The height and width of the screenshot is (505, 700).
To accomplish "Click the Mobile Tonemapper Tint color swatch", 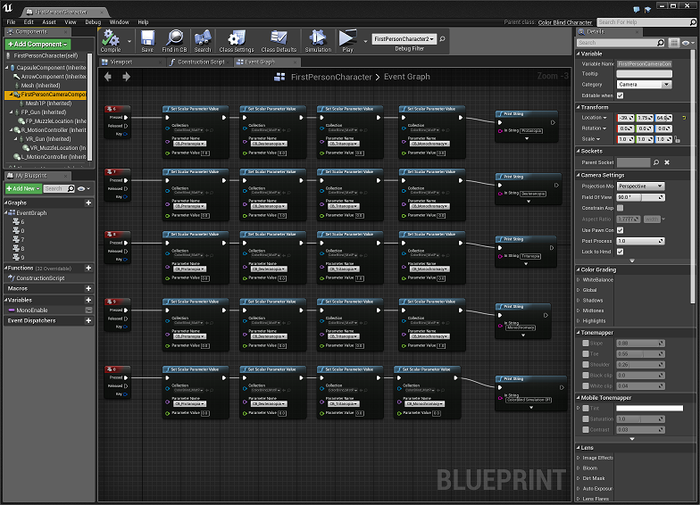I will click(650, 409).
